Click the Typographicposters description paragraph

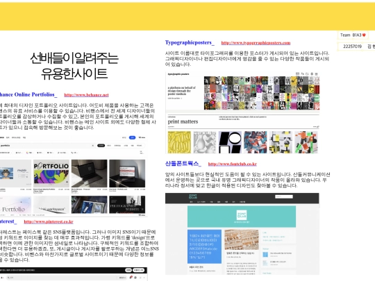coord(247,59)
